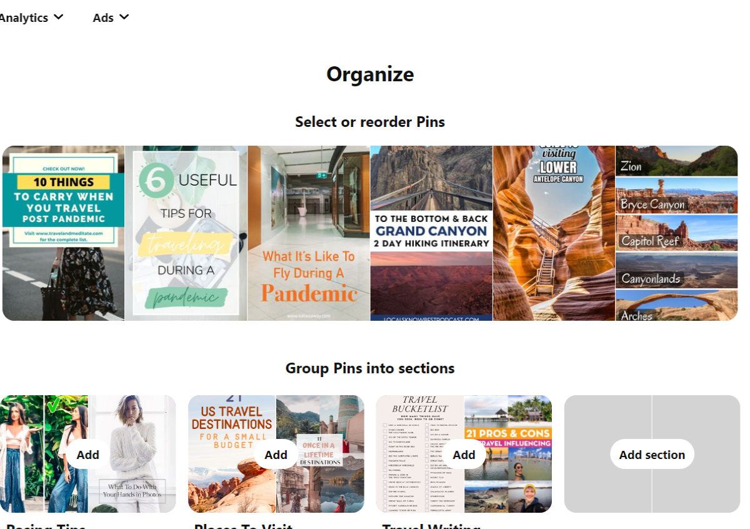750x529 pixels.
Task: Open the Analytics dropdown menu
Action: coord(24,18)
